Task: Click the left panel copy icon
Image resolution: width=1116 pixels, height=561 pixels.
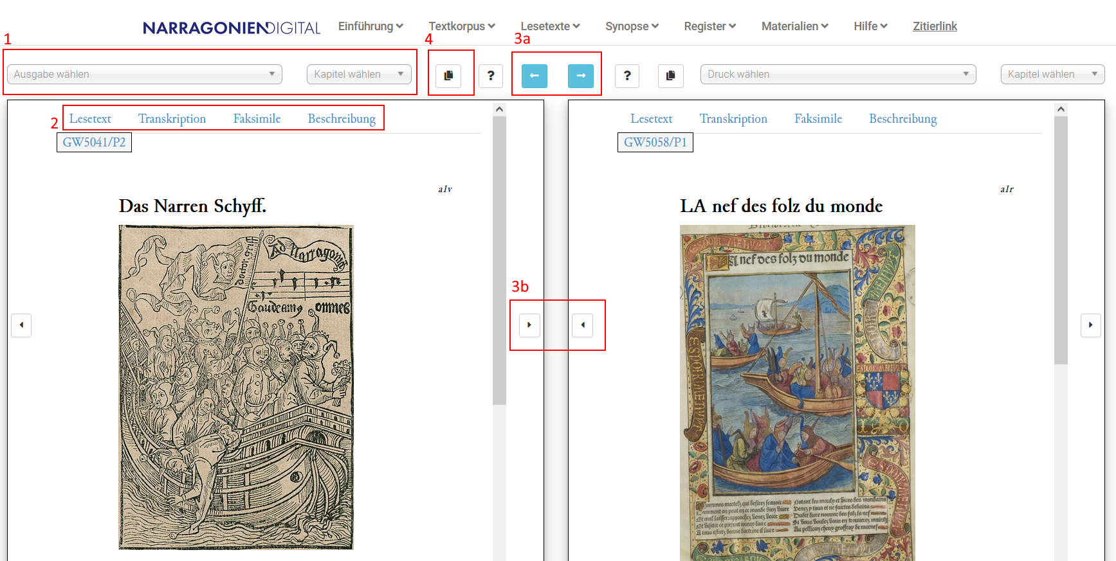Action: pos(448,75)
